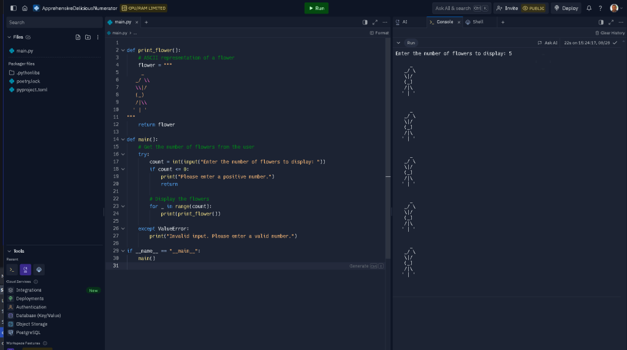Toggle split view in editor pane
The width and height of the screenshot is (627, 350).
365,23
